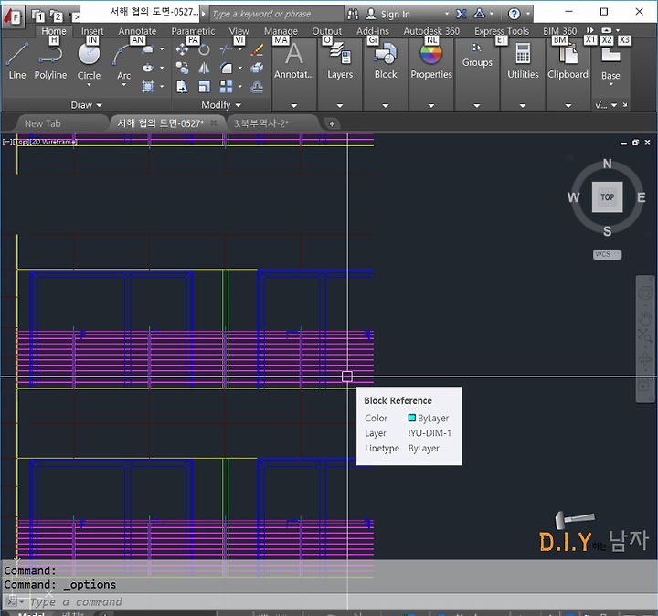Switch to the Manage ribbon tab
This screenshot has height=616, width=658.
tap(281, 31)
